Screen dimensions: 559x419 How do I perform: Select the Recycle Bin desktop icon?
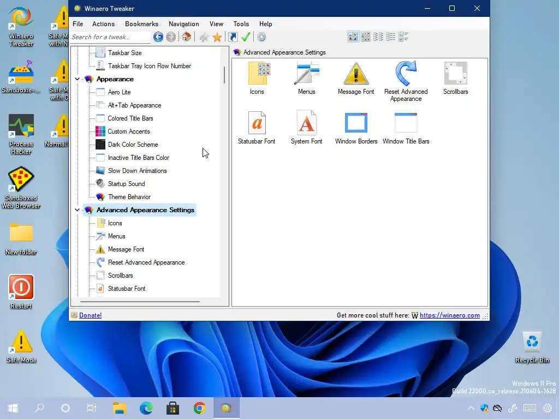point(532,348)
